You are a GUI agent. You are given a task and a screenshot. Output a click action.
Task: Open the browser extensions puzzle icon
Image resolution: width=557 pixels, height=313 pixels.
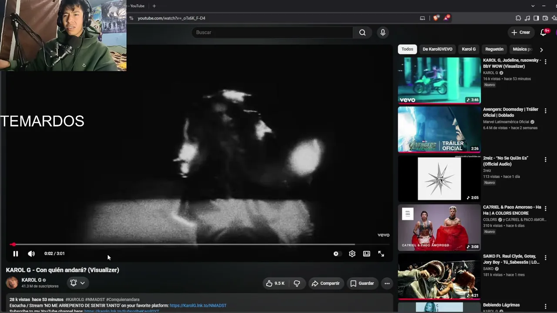[x=518, y=18]
